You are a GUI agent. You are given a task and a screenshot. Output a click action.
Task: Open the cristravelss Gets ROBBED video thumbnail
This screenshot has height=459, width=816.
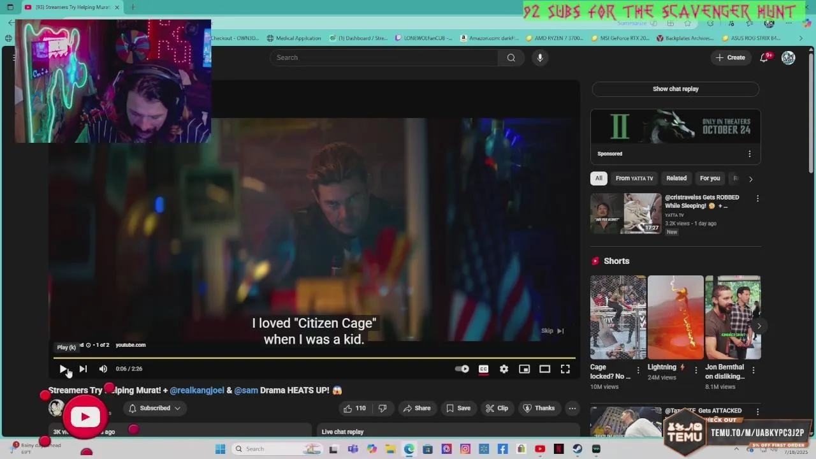click(626, 214)
